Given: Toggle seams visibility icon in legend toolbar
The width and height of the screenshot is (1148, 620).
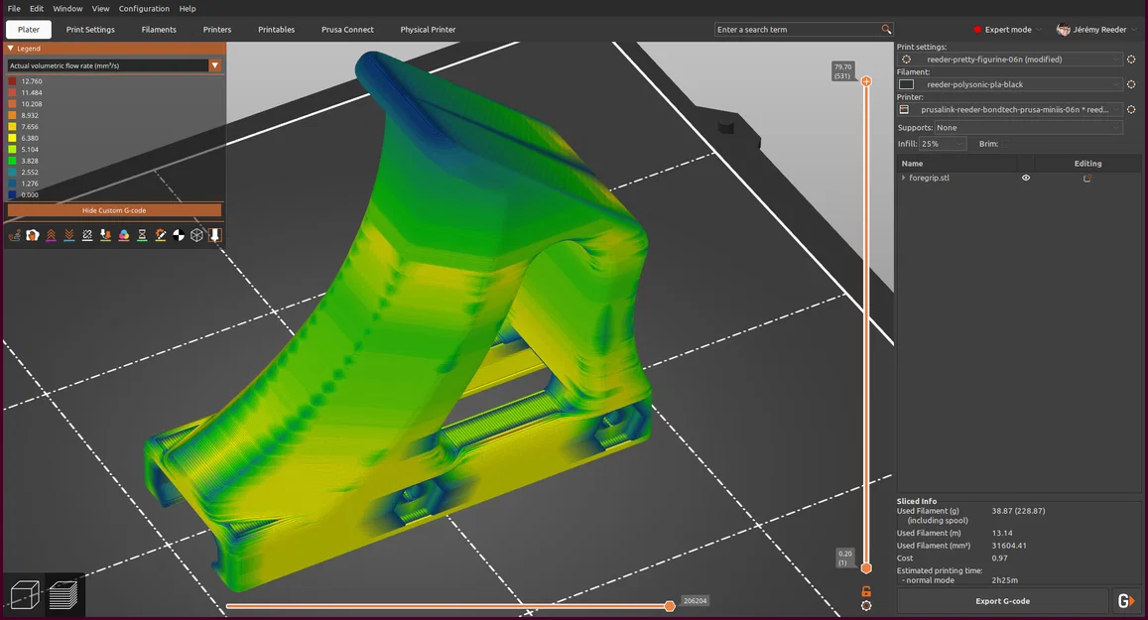Looking at the screenshot, I should pyautogui.click(x=87, y=235).
